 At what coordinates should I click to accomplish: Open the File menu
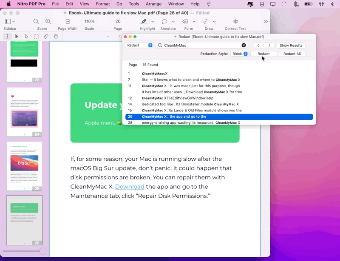(x=55, y=4)
